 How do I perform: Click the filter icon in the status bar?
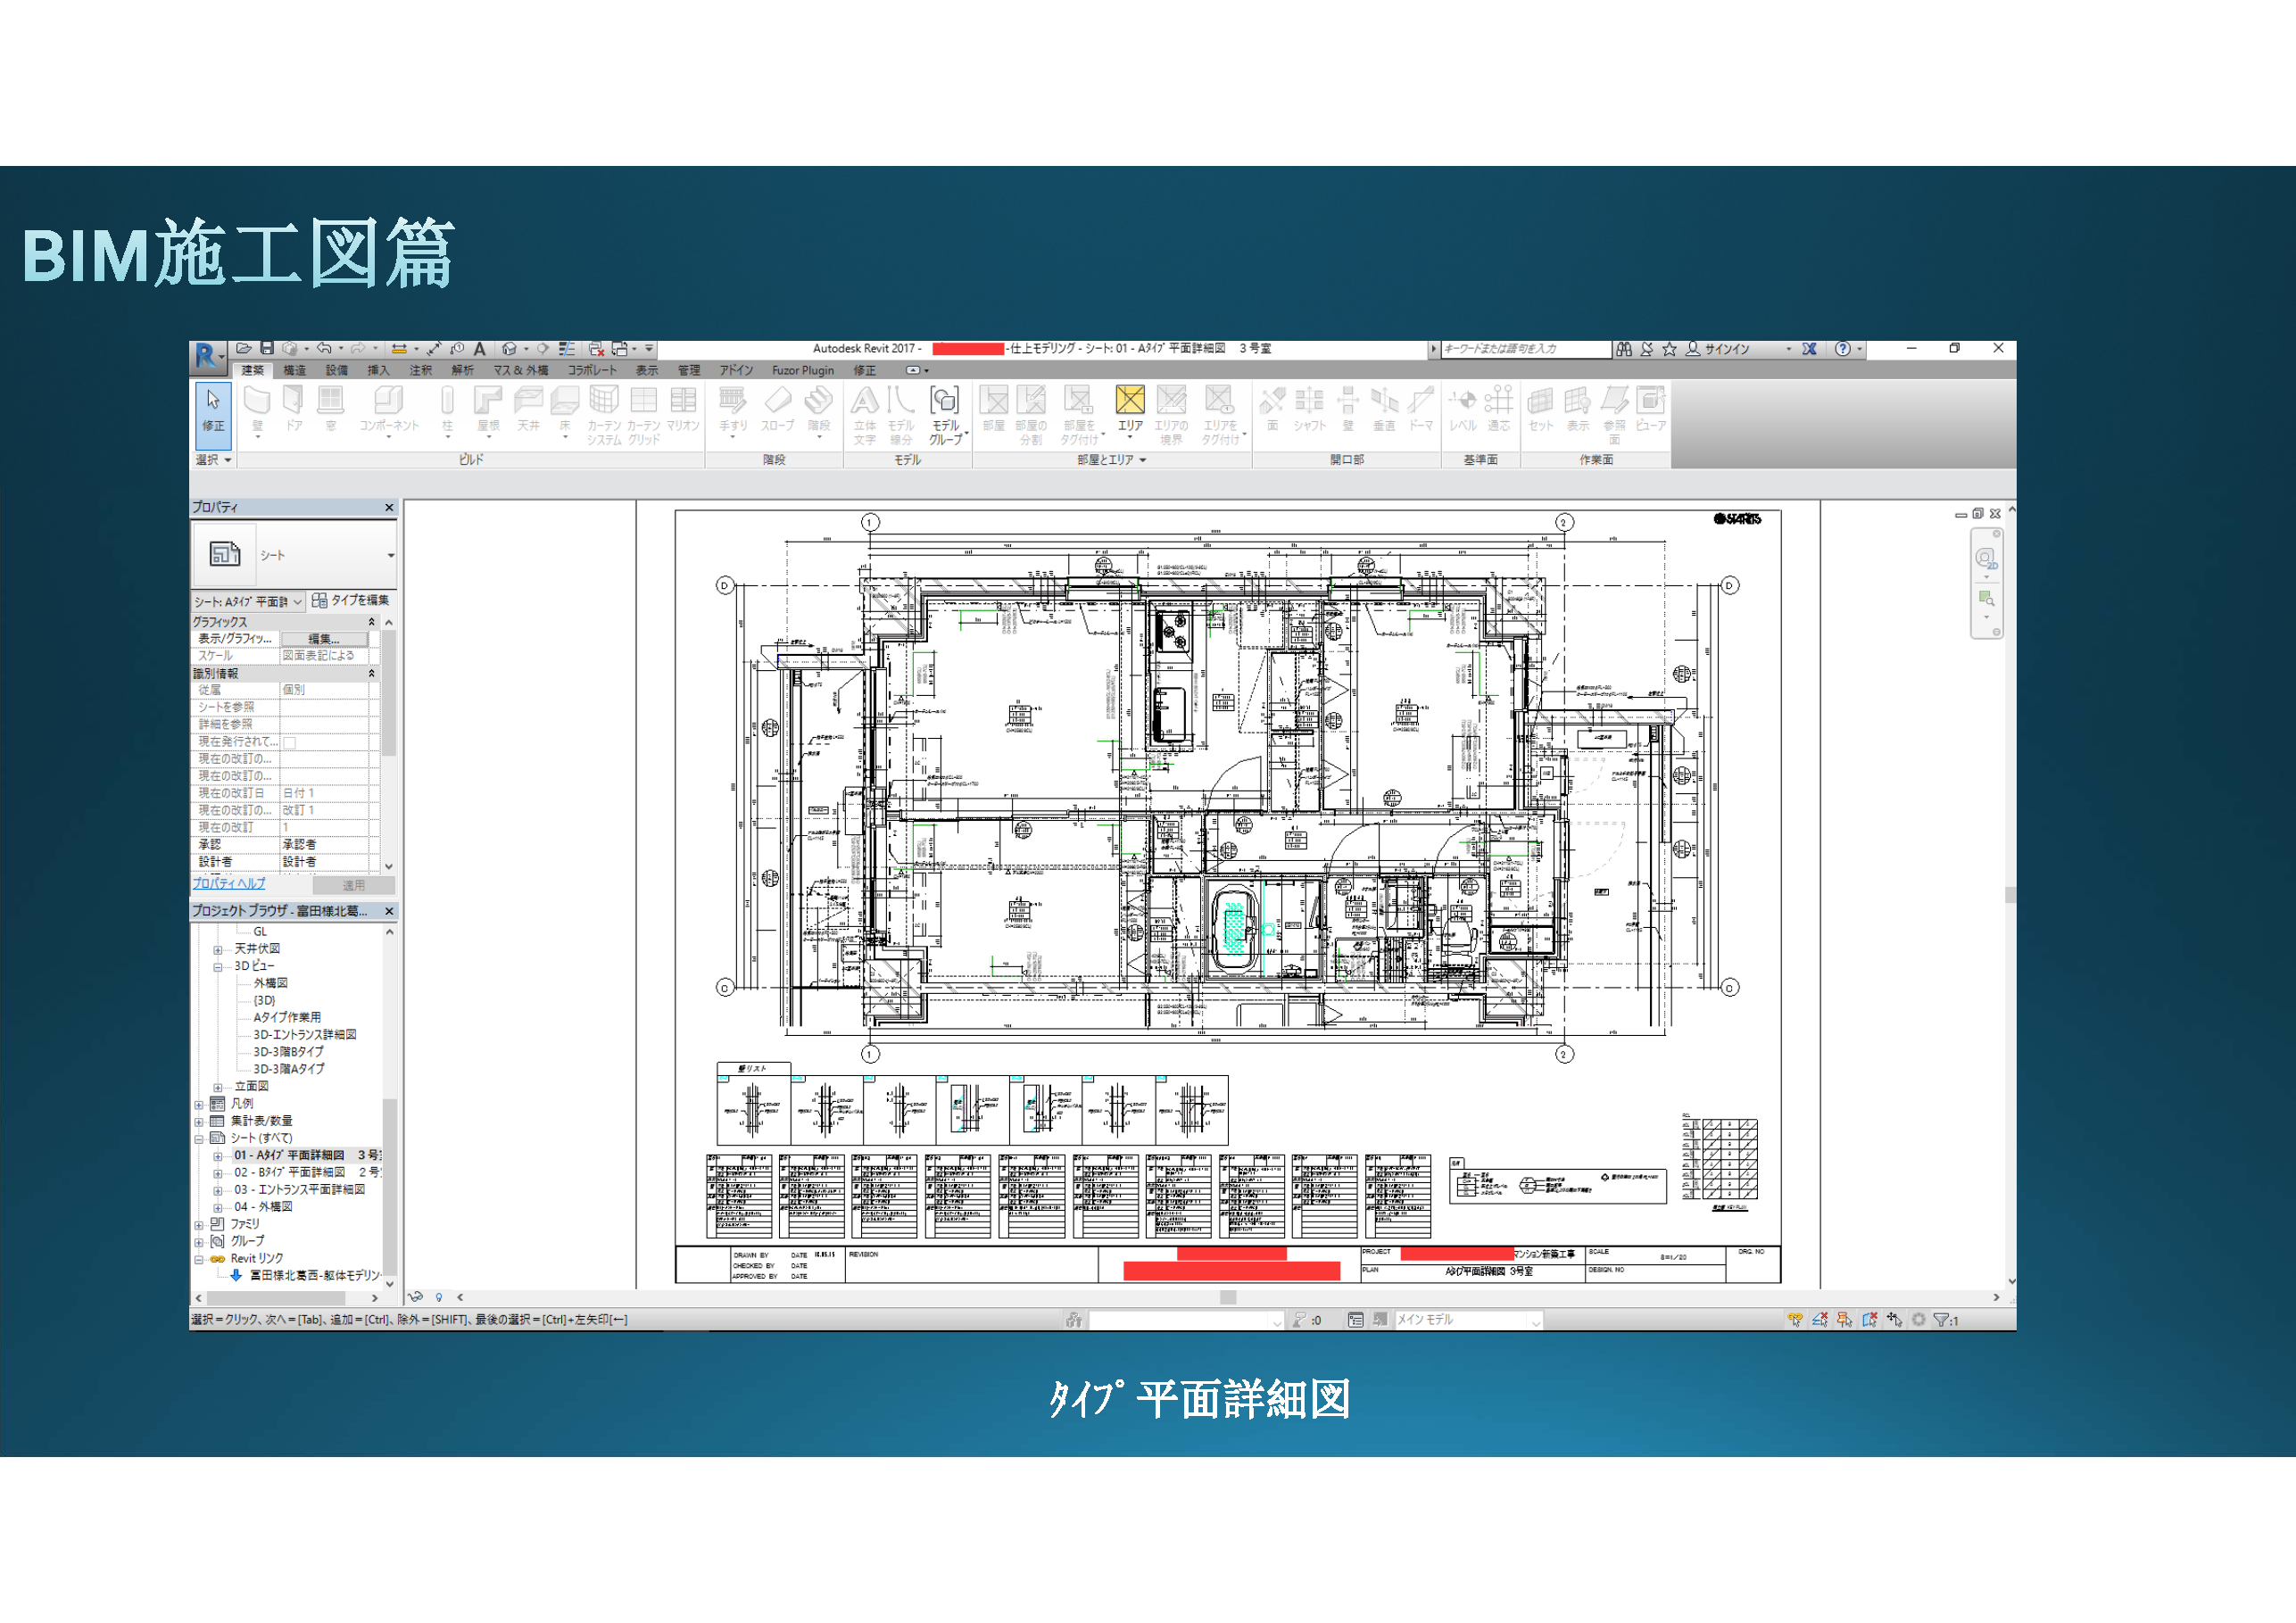pos(1940,1320)
